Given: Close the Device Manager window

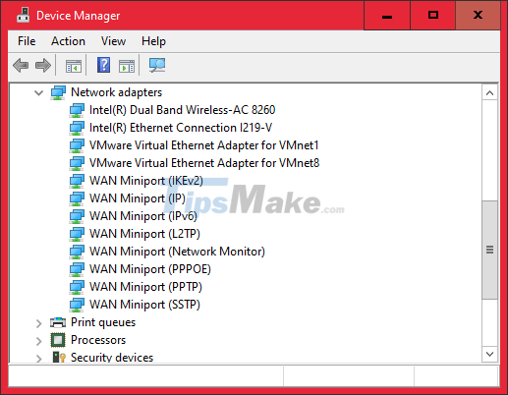Looking at the screenshot, I should pos(478,15).
